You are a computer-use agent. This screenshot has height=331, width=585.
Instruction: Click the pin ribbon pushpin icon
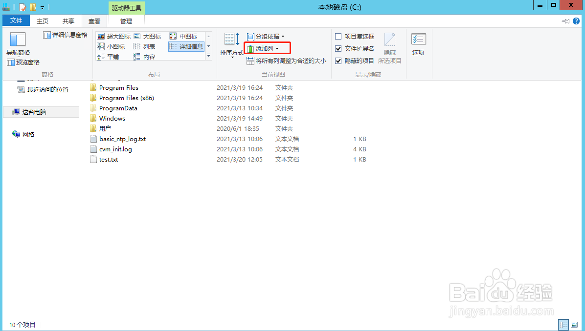565,21
